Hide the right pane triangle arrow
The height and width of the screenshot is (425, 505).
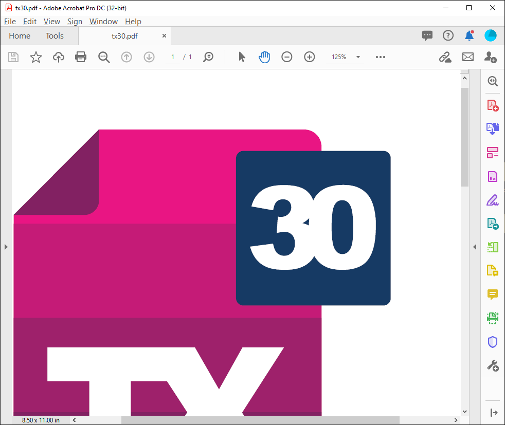(x=475, y=247)
